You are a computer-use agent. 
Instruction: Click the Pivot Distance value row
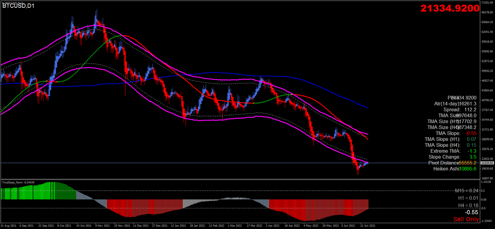(x=453, y=163)
